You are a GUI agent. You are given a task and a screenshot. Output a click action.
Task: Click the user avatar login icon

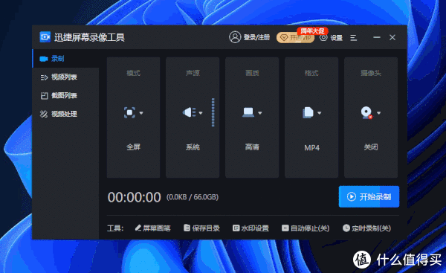[235, 37]
